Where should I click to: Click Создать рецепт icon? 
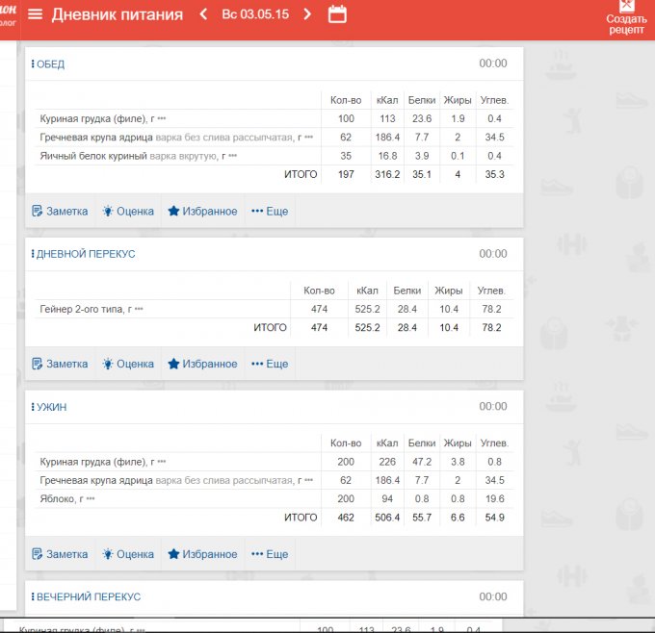click(x=626, y=8)
